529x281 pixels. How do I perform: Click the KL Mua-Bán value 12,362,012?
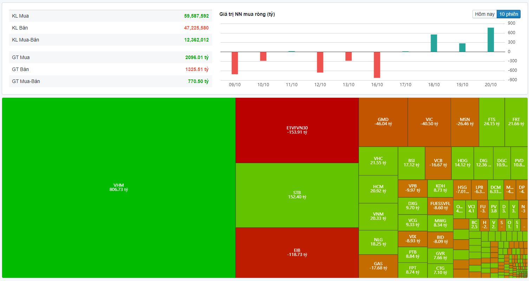point(196,40)
